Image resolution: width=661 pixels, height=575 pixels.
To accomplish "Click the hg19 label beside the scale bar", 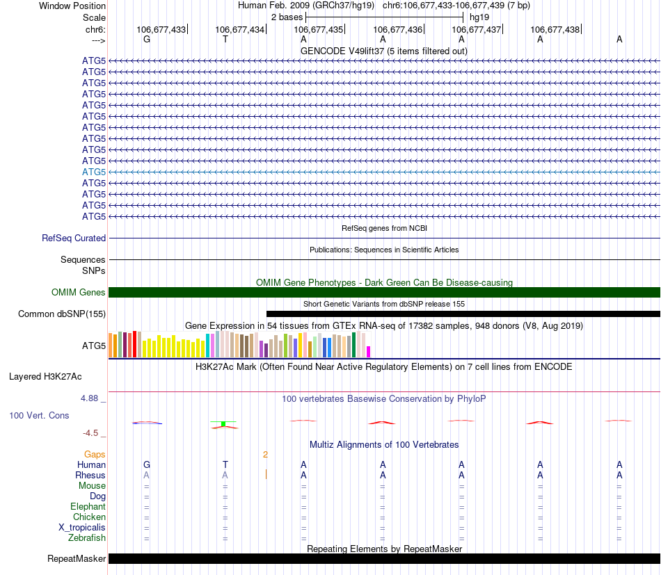I will pos(479,17).
